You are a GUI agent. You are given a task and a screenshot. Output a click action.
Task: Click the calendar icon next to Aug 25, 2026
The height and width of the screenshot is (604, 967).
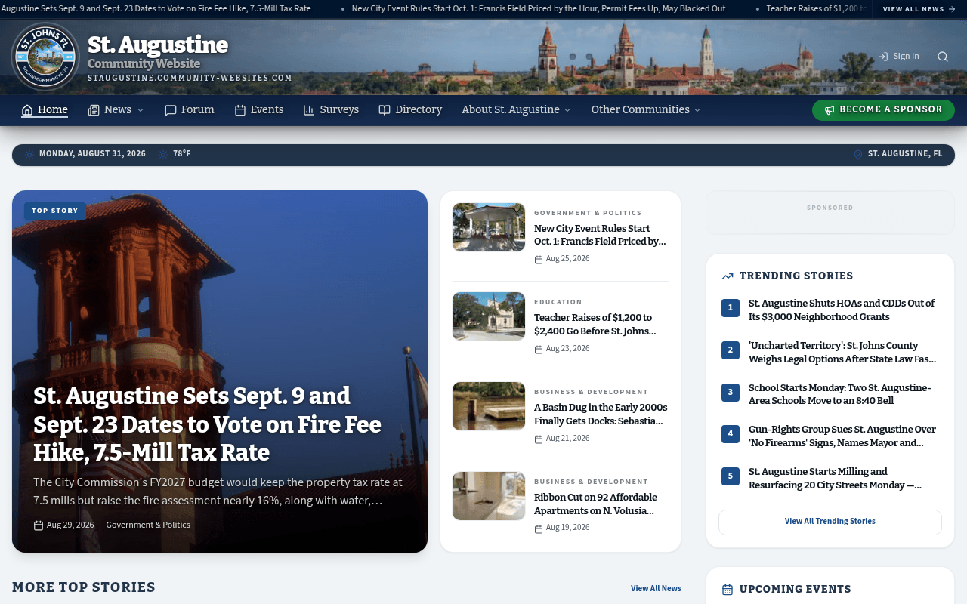tap(539, 260)
